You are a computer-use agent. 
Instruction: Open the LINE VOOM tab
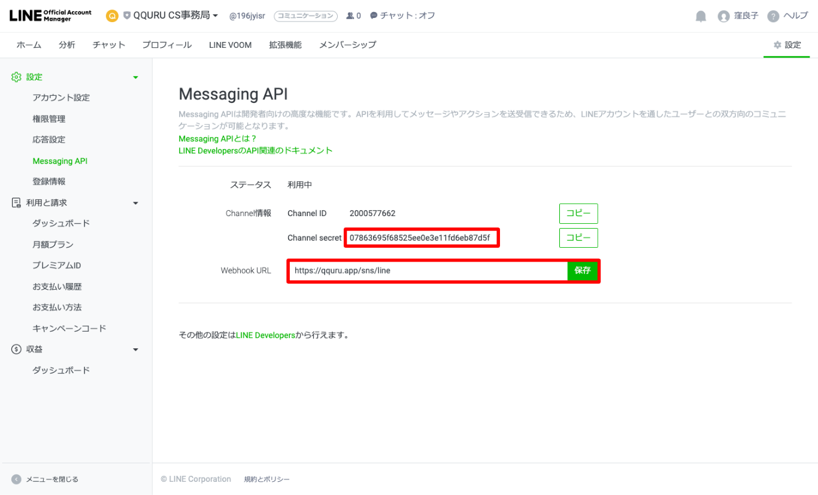(230, 45)
